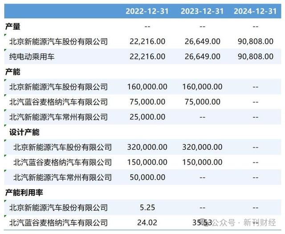This screenshot has width=285, height=234.
Task: Click the 2023 value 150,000.00
Action: point(202,162)
